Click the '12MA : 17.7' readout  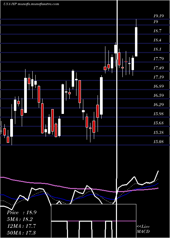pos(21,226)
